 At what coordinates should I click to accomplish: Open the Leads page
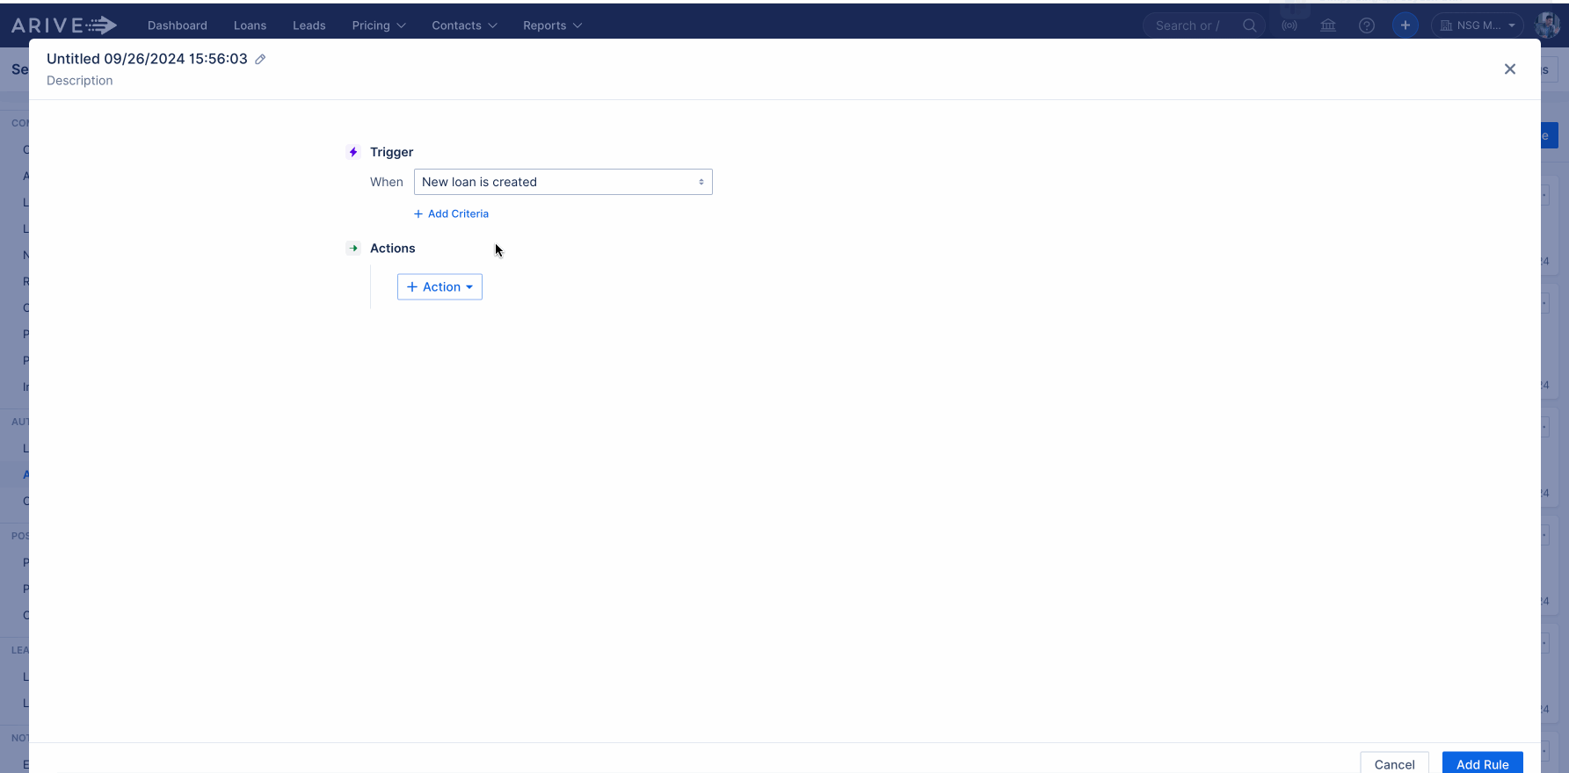pos(309,25)
